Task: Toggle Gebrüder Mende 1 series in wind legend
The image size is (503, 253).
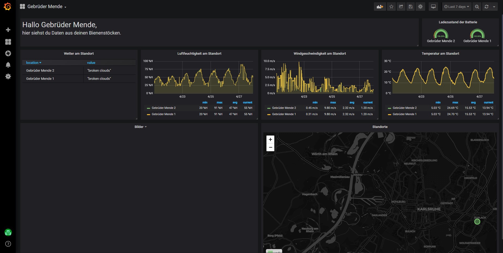Action: (284, 114)
